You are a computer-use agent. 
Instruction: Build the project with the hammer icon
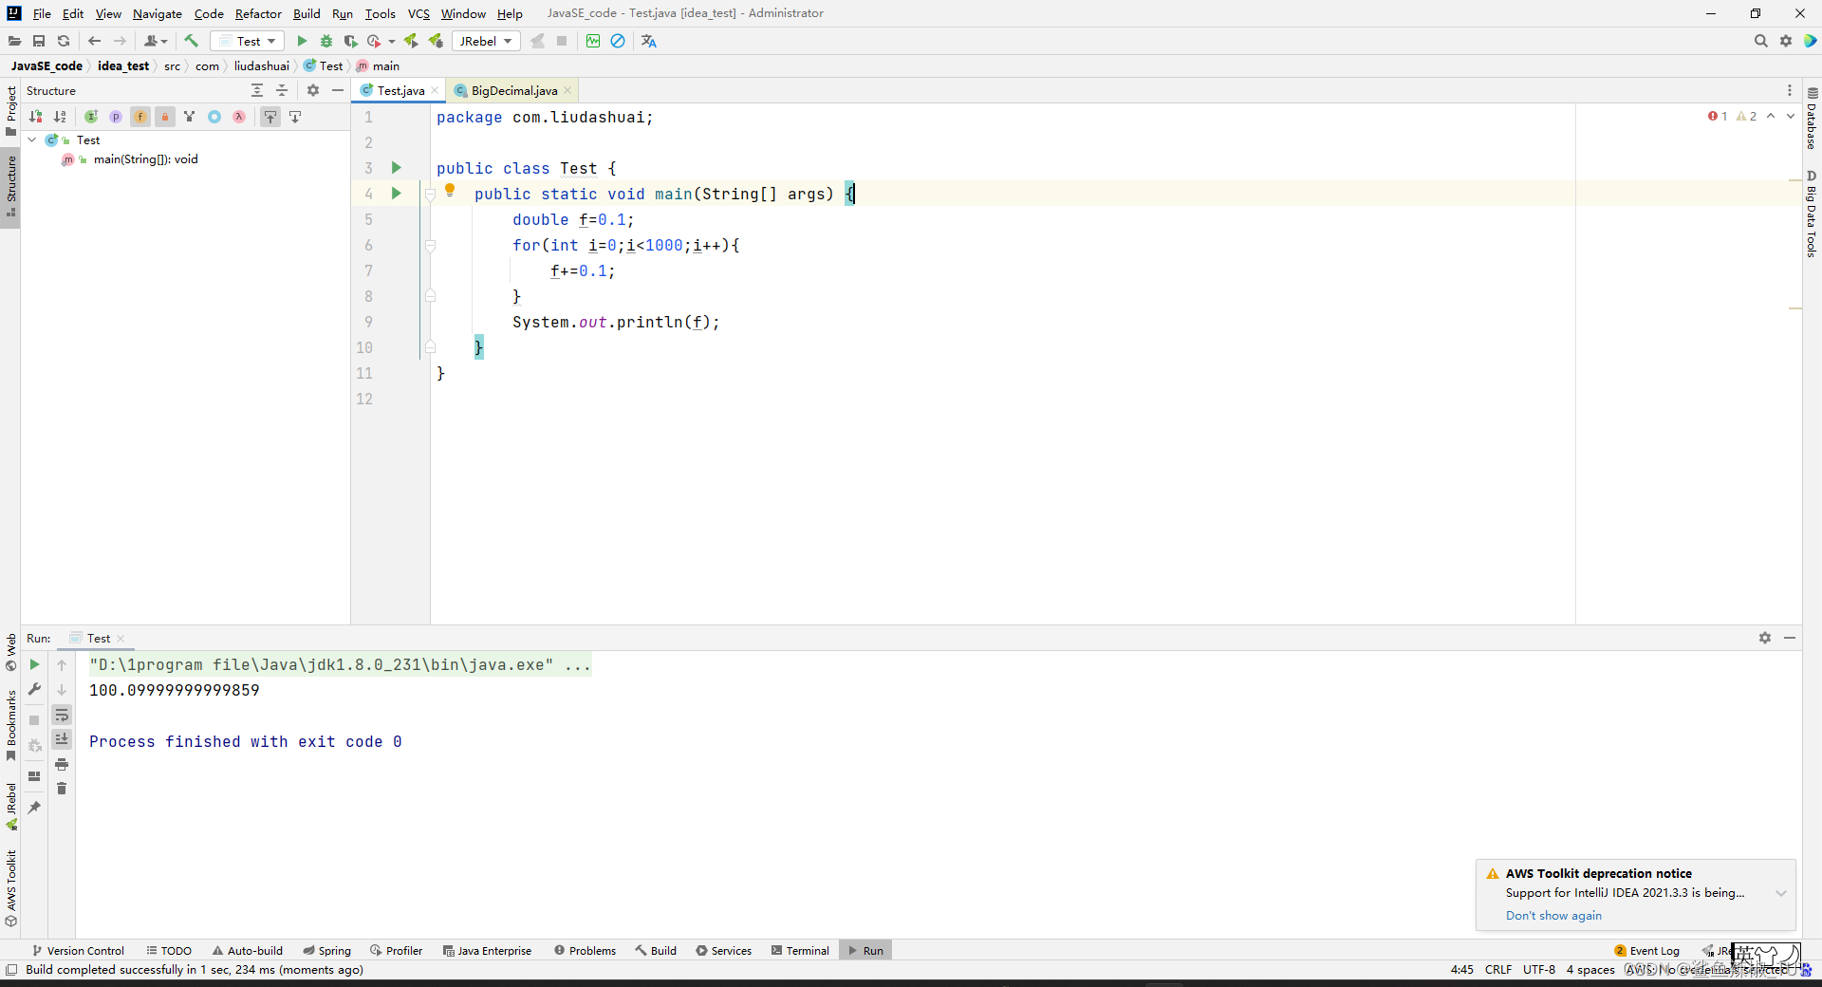click(x=191, y=41)
